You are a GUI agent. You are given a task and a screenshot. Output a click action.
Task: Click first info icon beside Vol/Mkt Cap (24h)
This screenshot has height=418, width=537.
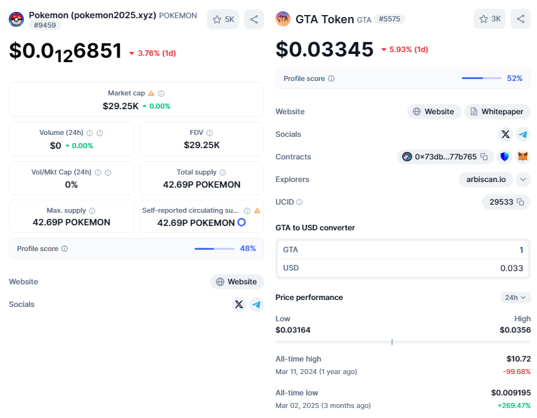pyautogui.click(x=98, y=173)
